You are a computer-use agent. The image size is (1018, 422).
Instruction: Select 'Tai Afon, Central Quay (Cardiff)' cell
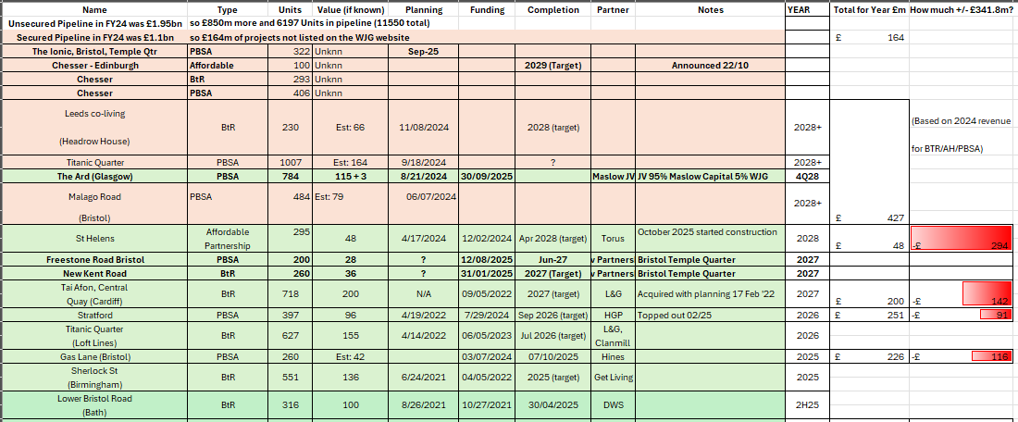pyautogui.click(x=94, y=293)
